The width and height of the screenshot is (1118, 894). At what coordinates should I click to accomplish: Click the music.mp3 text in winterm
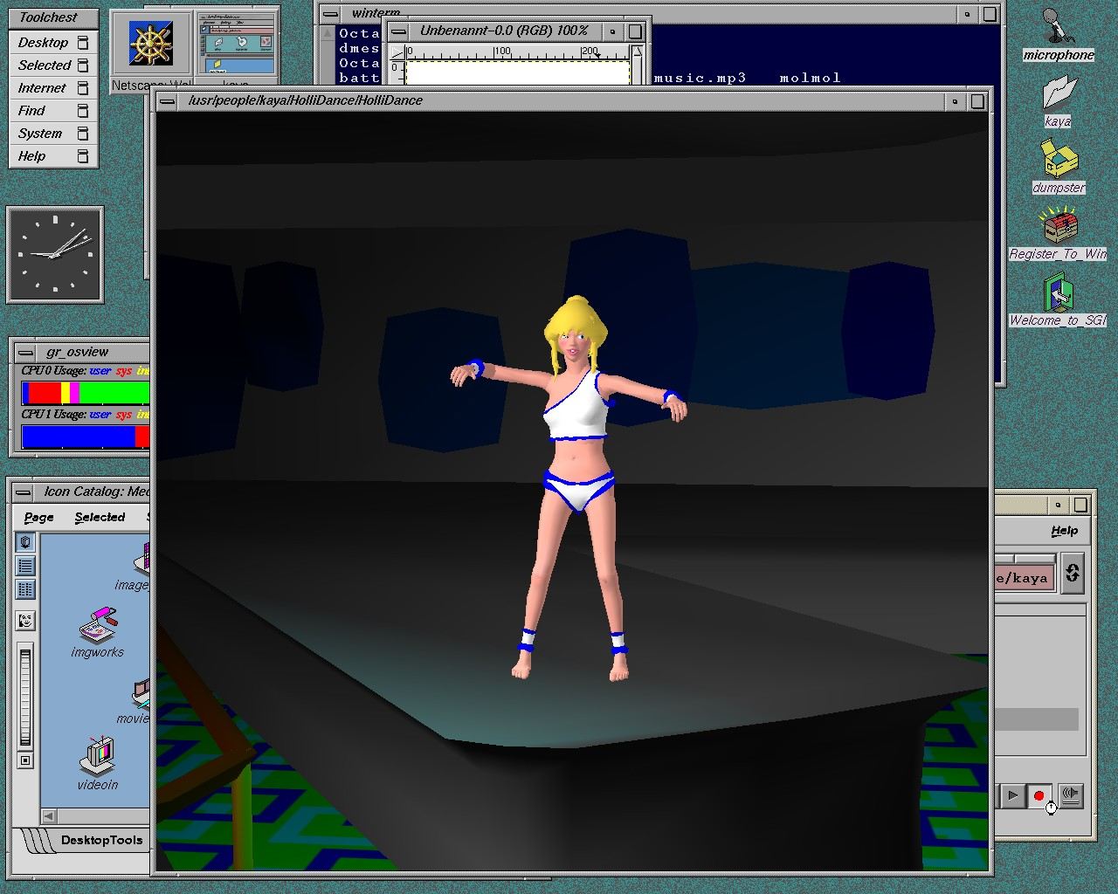pos(700,78)
